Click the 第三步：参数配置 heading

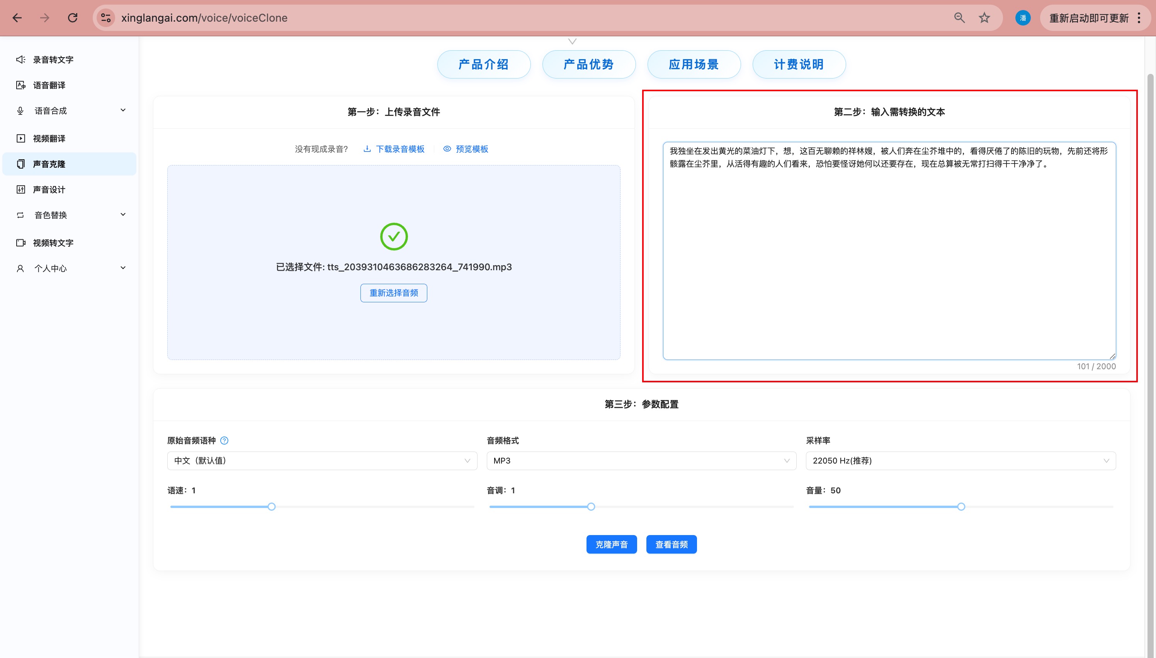click(x=641, y=404)
